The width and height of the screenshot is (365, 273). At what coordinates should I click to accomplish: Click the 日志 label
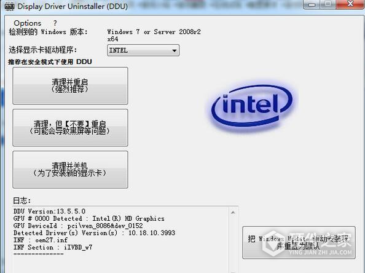(22, 200)
